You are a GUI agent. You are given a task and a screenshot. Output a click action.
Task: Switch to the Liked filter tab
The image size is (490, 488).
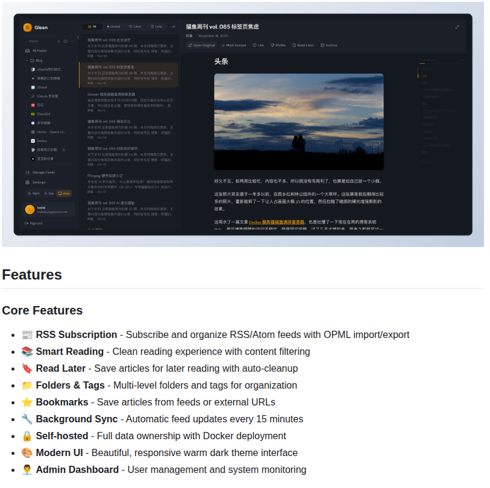point(135,27)
